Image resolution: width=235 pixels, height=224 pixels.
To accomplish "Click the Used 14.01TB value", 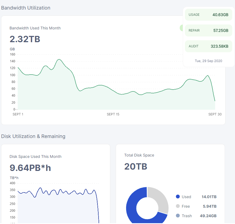I will (x=209, y=197).
